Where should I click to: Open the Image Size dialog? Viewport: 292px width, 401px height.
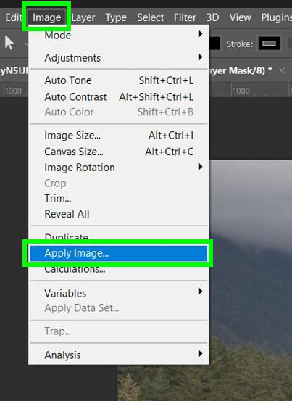(x=119, y=136)
